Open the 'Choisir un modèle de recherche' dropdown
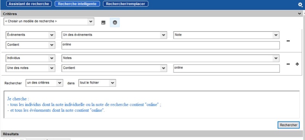 49,22
